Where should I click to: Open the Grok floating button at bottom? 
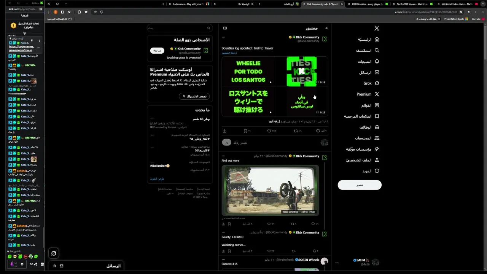pyautogui.click(x=54, y=253)
